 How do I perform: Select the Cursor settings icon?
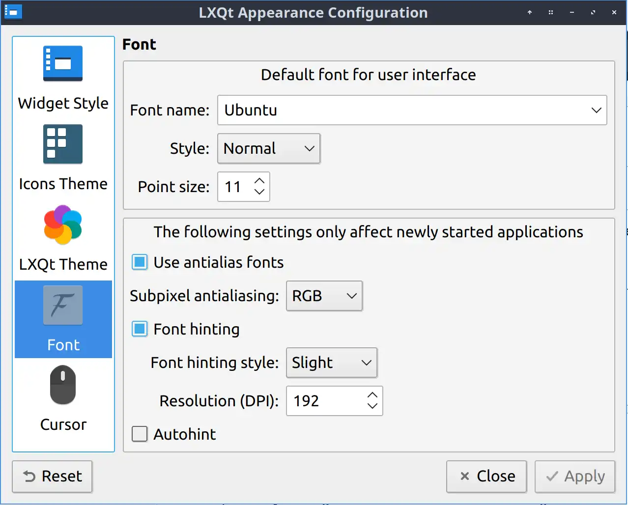pos(63,385)
